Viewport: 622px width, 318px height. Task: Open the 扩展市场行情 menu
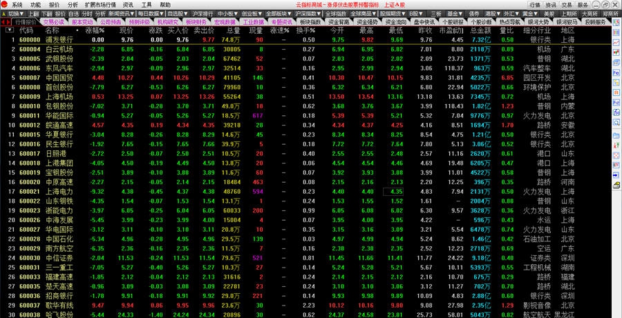click(x=100, y=5)
